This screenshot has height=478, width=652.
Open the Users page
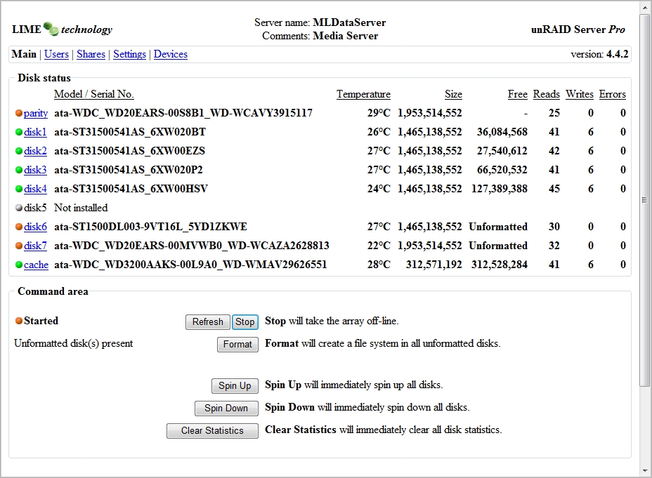(56, 55)
